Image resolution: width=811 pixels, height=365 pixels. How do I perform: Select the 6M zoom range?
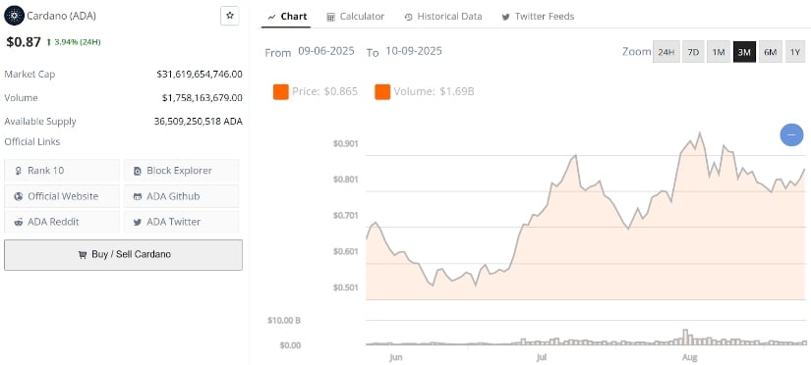[771, 52]
